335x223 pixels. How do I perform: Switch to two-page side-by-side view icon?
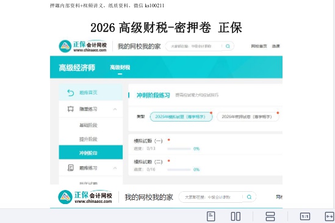(x=236, y=216)
